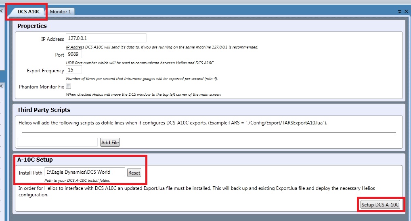Screen dimensions: 411x221
Task: Click the Setup DCS A-10C button
Action: (x=380, y=205)
